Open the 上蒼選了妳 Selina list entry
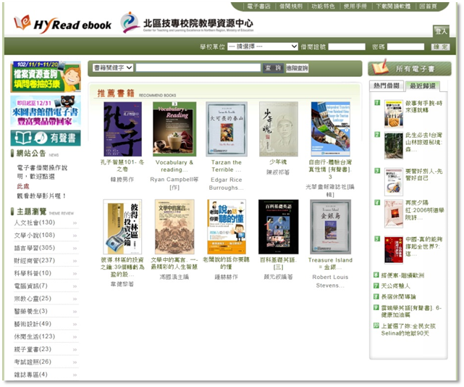The image size is (464, 387). click(408, 330)
